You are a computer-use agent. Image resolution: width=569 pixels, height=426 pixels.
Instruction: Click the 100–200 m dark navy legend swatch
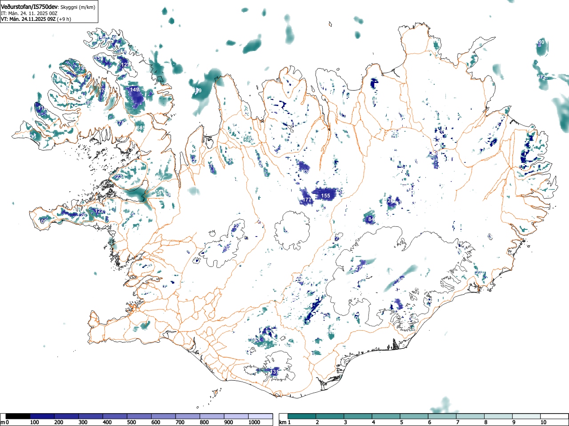click(x=42, y=416)
